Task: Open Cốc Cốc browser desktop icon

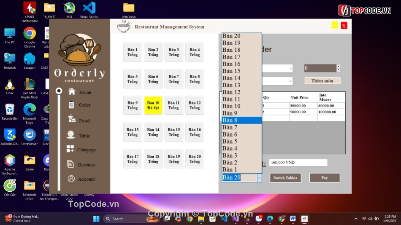Action: click(x=10, y=188)
